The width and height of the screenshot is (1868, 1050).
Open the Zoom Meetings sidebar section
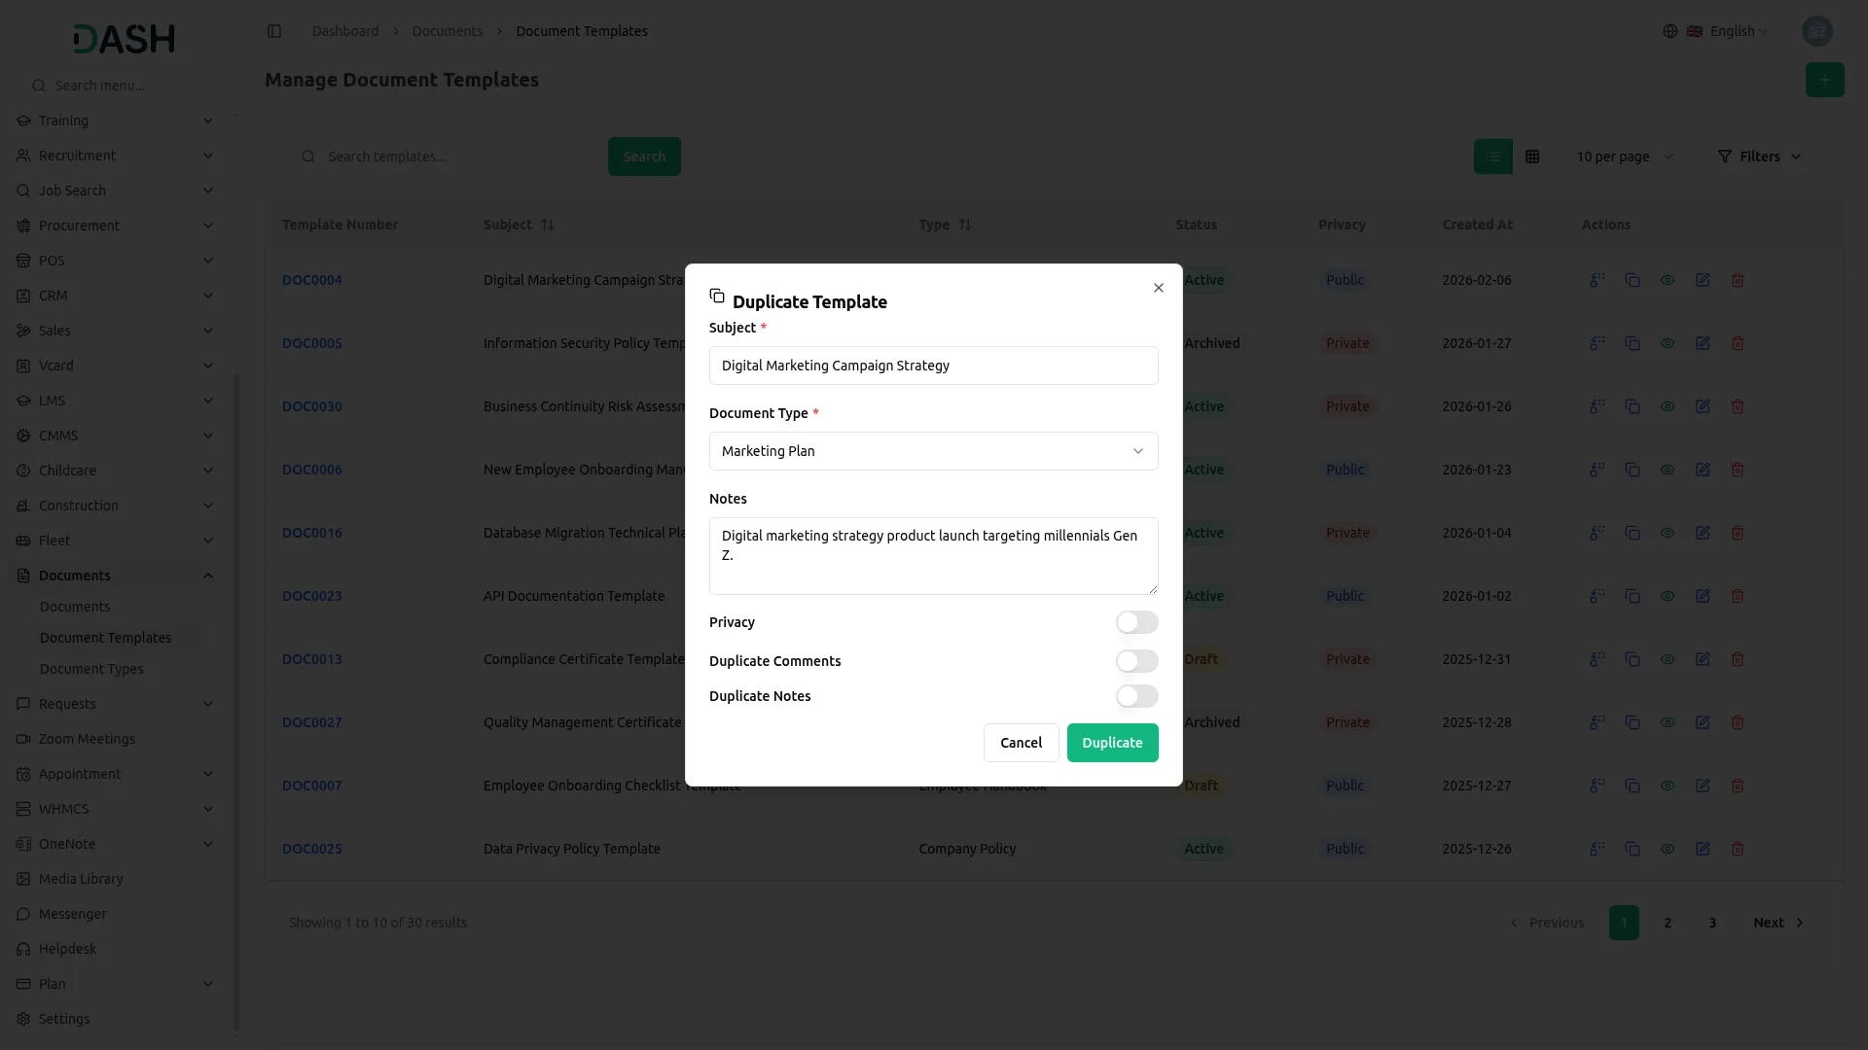[87, 738]
